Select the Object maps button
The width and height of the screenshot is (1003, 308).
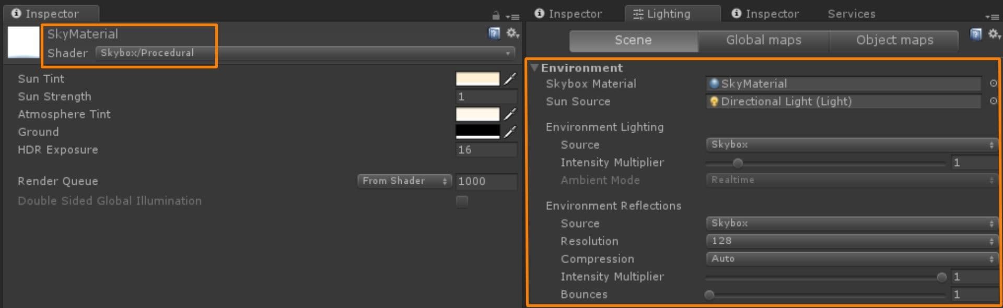point(894,40)
